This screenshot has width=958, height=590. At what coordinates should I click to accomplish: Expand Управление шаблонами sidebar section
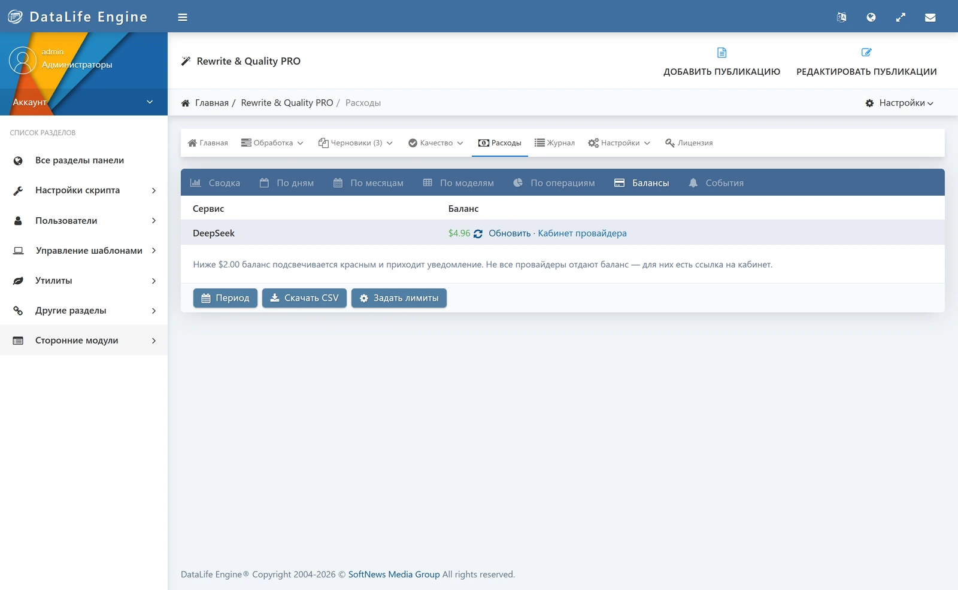coord(84,250)
